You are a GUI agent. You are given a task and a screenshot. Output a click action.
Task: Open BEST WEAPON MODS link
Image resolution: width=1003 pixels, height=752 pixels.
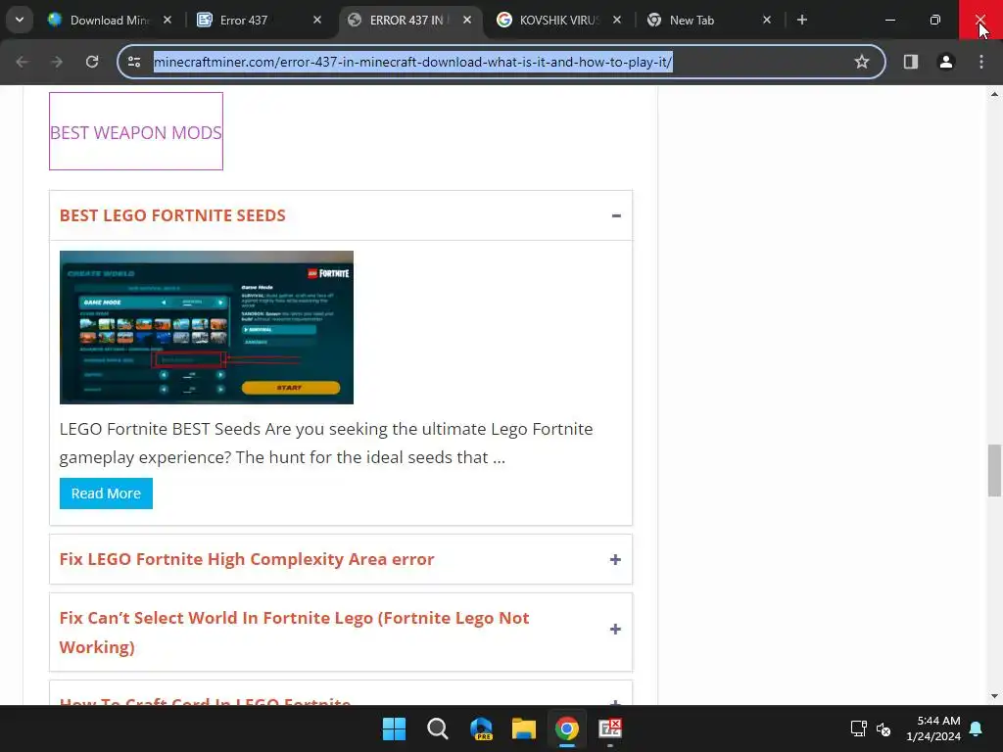[x=135, y=132]
